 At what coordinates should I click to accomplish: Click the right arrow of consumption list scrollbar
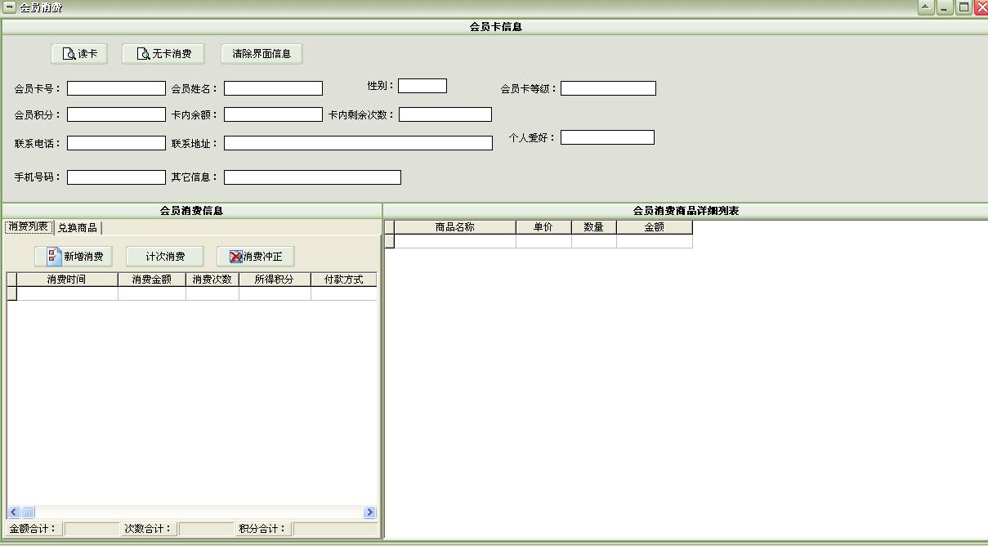[369, 512]
